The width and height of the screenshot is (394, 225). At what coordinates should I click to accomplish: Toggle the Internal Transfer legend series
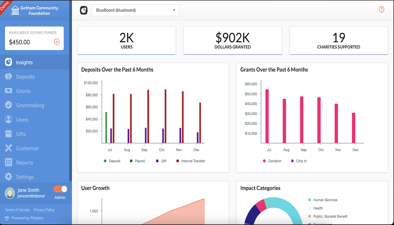pos(191,161)
